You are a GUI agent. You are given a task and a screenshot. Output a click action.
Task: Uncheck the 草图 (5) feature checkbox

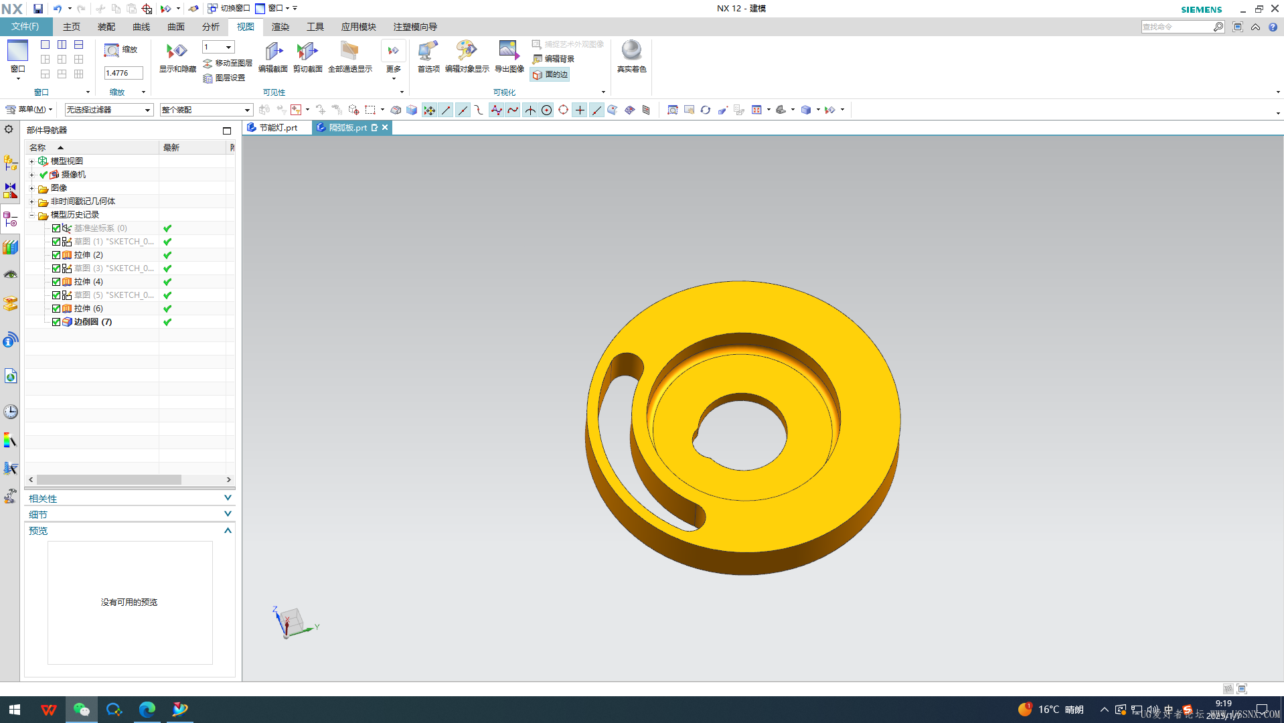click(56, 295)
